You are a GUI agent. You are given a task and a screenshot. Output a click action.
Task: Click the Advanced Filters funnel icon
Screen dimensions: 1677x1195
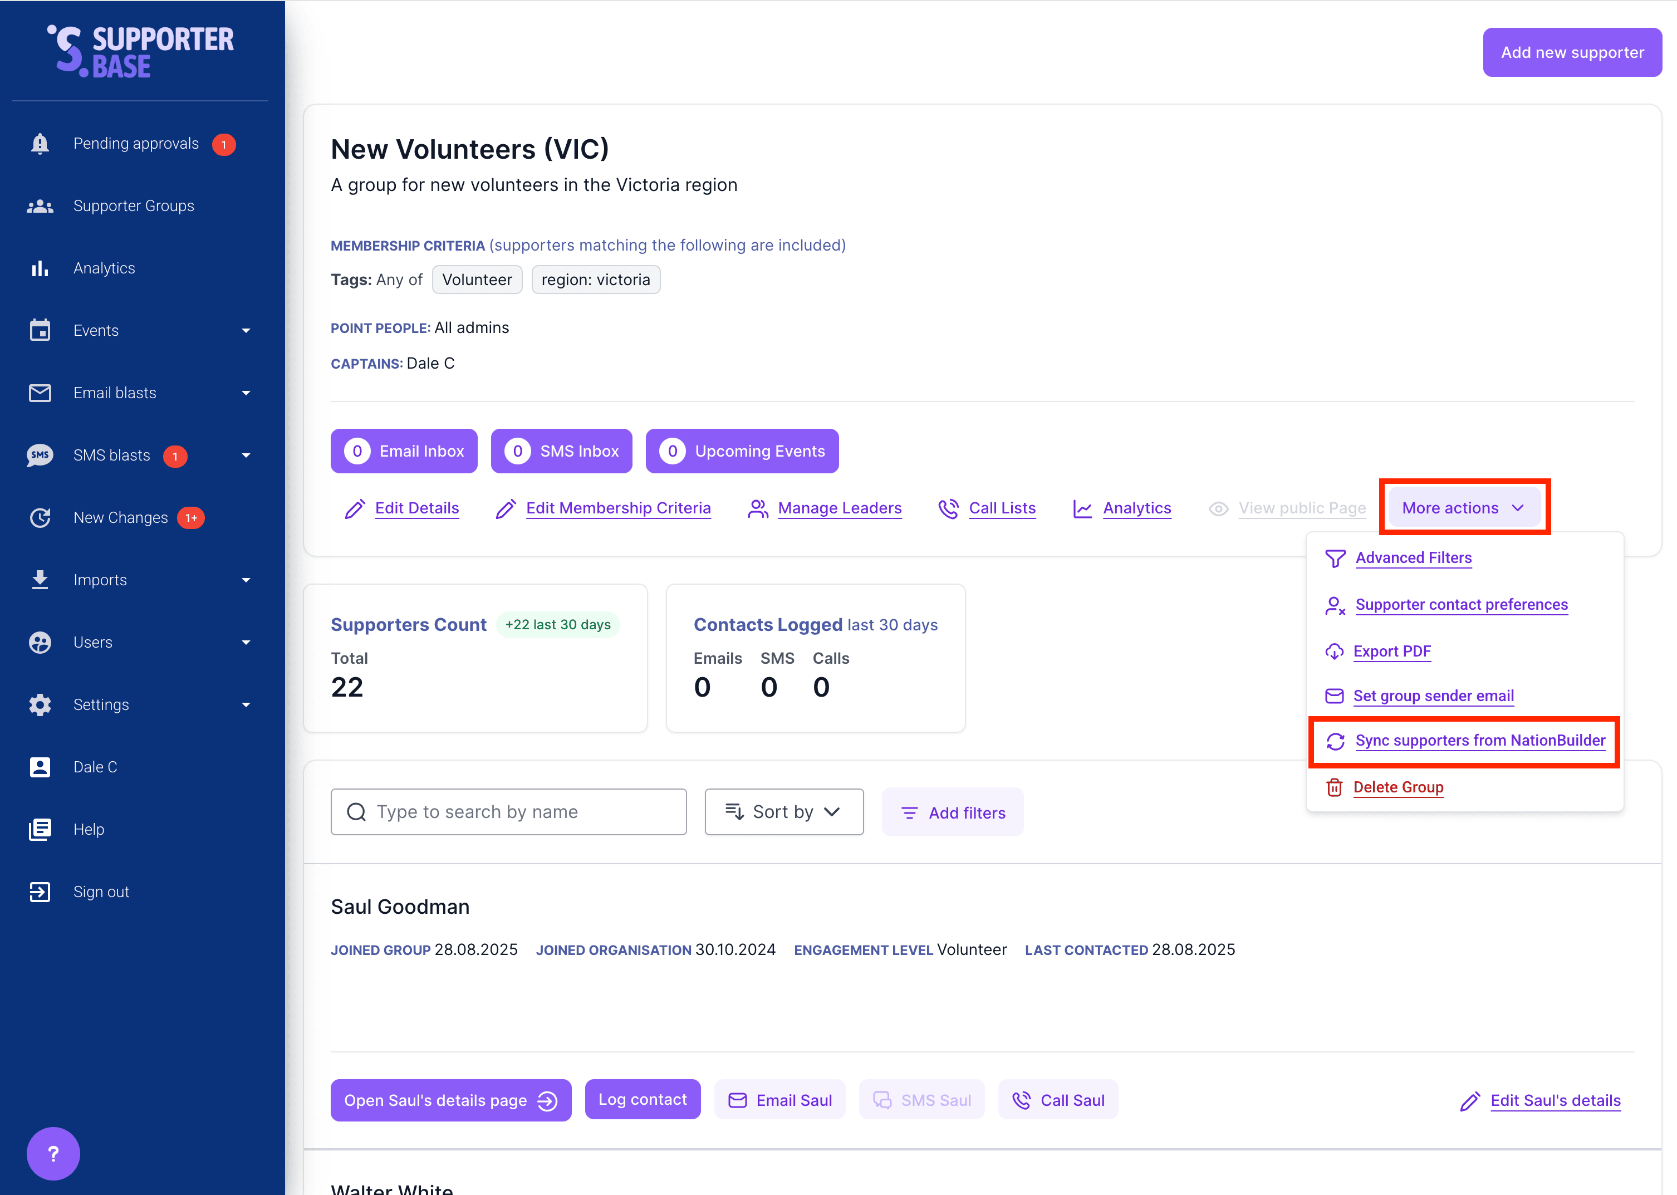tap(1335, 559)
